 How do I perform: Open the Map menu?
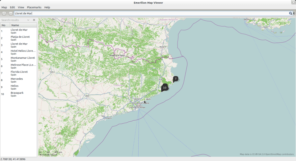click(4, 7)
